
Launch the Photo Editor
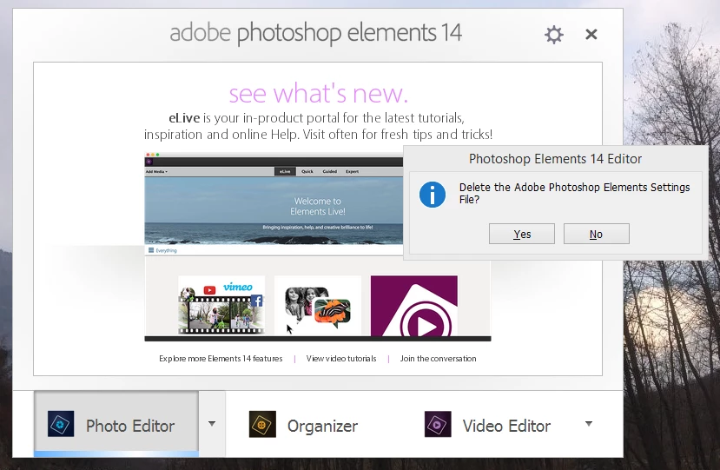pos(116,425)
